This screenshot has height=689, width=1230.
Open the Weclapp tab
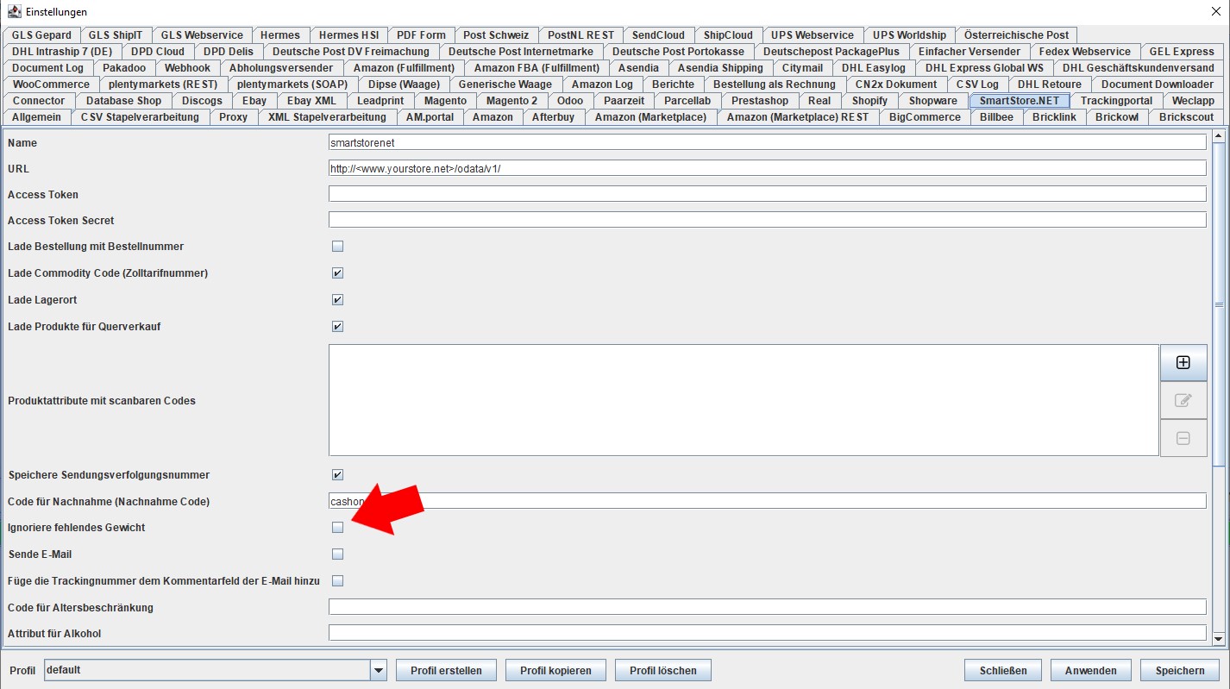(1193, 101)
